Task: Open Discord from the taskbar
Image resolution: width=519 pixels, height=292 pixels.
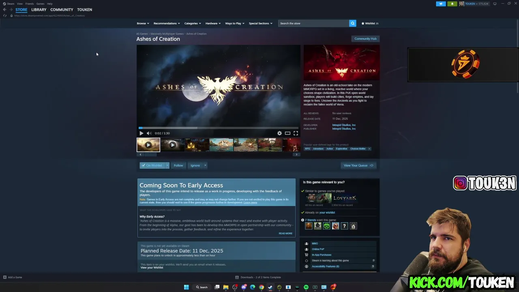Action: pyautogui.click(x=244, y=287)
